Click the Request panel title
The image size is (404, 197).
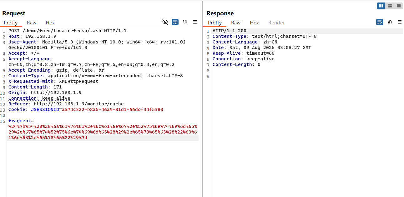point(14,13)
